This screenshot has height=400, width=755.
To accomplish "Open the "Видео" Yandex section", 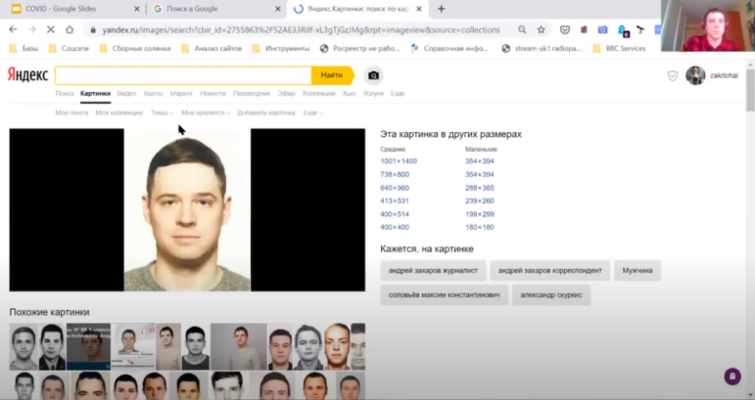I will coord(126,94).
